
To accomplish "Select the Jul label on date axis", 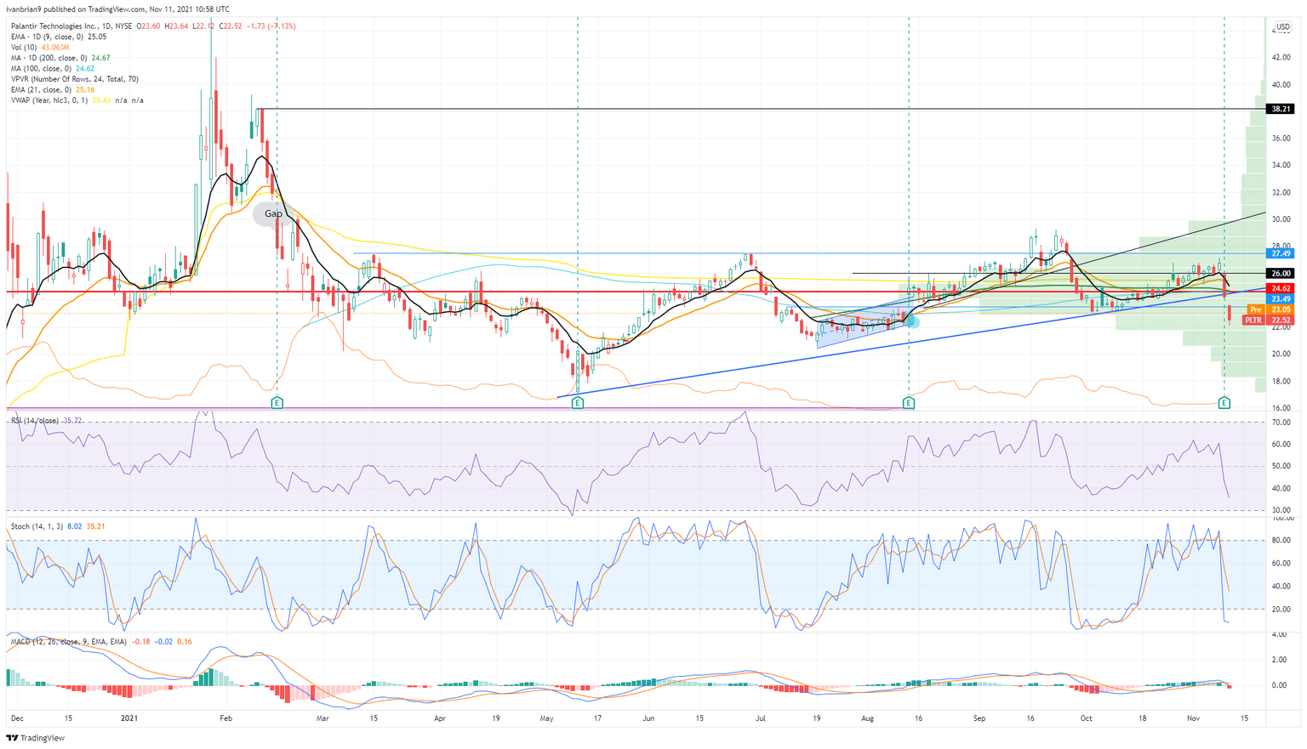I will tap(760, 718).
